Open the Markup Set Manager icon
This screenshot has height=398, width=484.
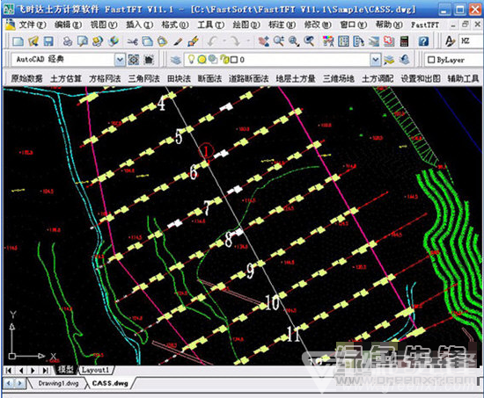(389, 41)
